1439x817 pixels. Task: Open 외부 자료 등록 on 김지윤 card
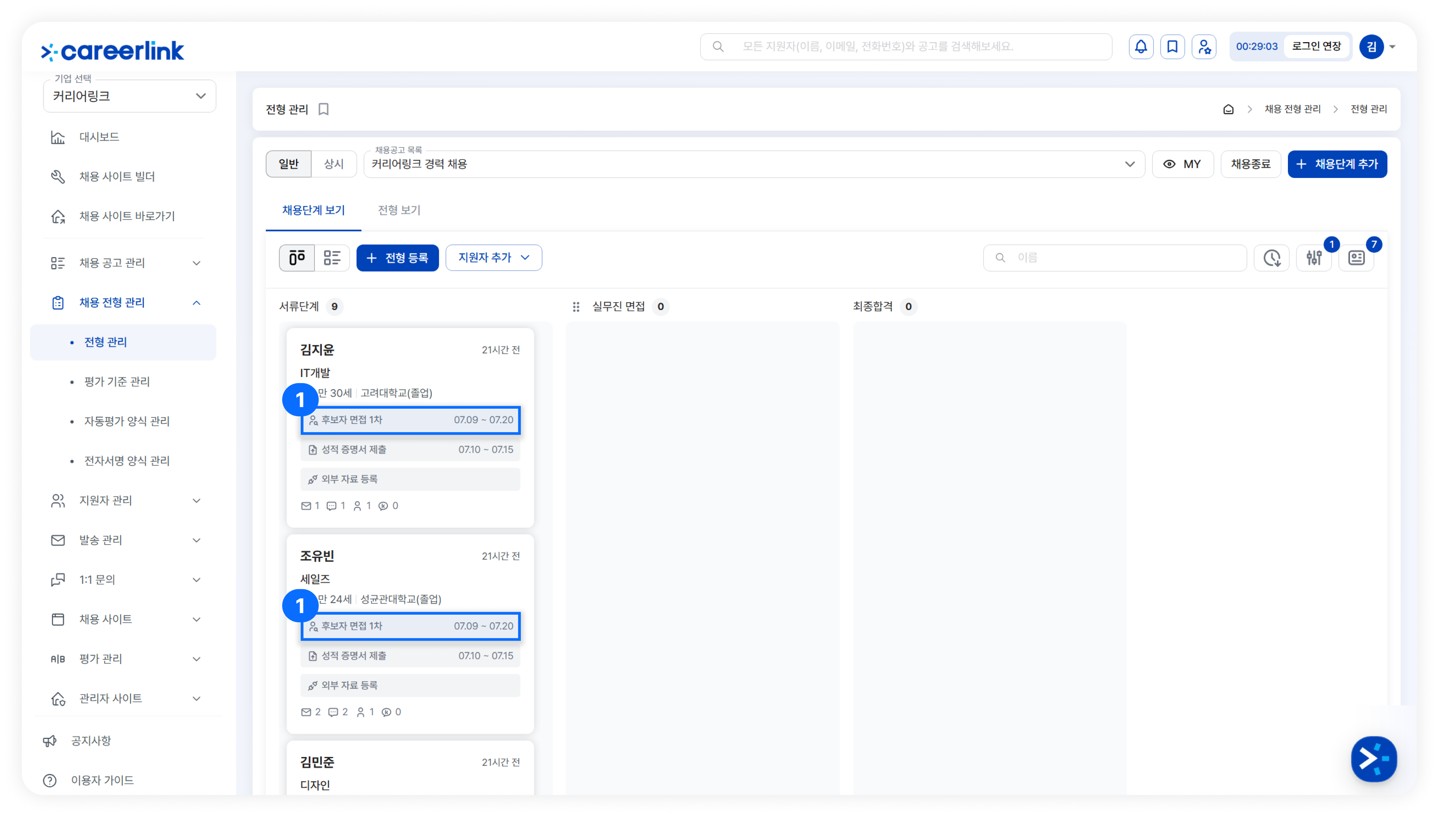(x=410, y=480)
